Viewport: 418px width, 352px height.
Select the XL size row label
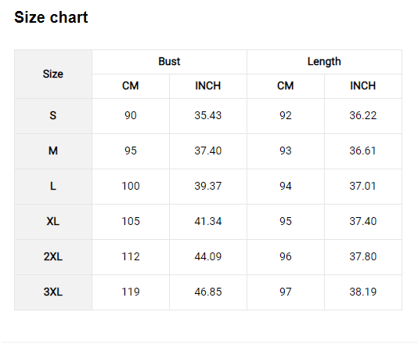53,221
